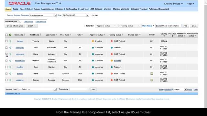This screenshot has width=207, height=116.
Task: Check the box for user HRiley
Action: [x=6, y=73]
